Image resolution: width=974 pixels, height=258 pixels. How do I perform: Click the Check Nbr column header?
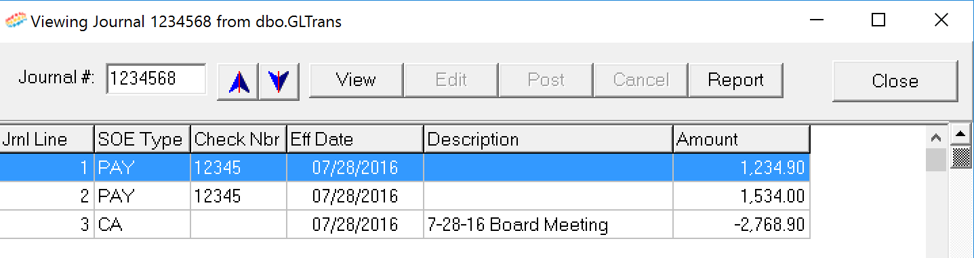point(239,139)
